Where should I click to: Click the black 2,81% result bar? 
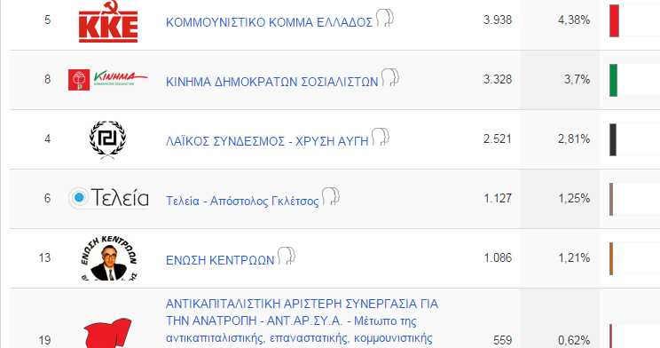[x=613, y=139]
